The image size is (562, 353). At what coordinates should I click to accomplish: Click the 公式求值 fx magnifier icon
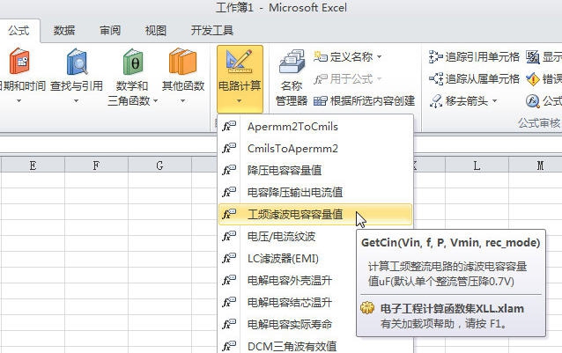533,101
